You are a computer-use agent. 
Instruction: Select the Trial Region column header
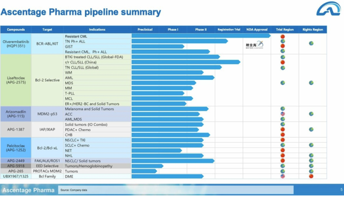[285, 30]
